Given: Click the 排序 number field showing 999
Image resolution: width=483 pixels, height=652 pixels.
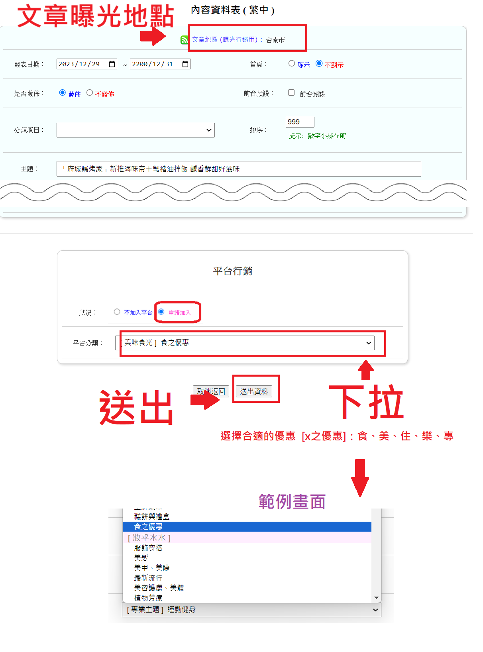Looking at the screenshot, I should pos(300,122).
